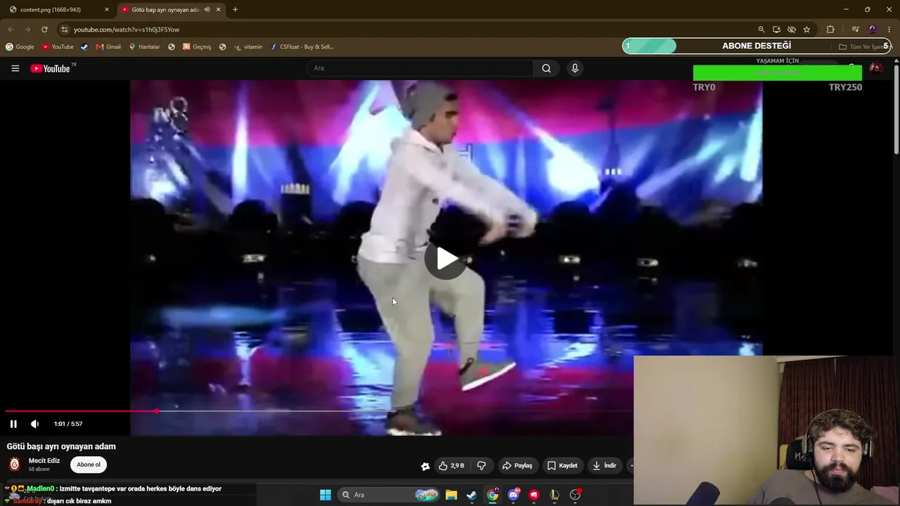The width and height of the screenshot is (900, 506).
Task: Mute the video volume speaker icon
Action: pyautogui.click(x=34, y=424)
